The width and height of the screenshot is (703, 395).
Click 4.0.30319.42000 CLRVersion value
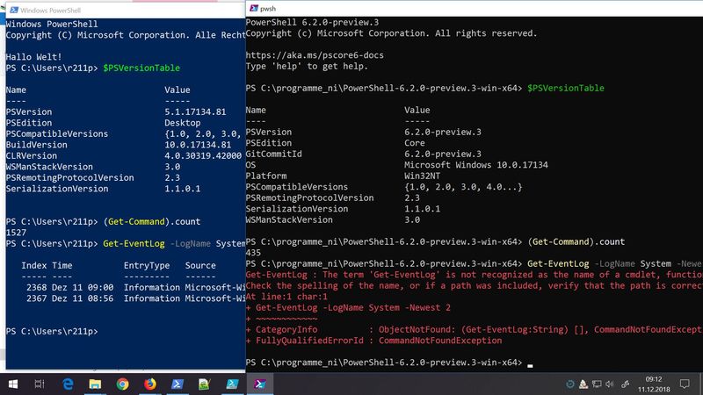tap(203, 156)
